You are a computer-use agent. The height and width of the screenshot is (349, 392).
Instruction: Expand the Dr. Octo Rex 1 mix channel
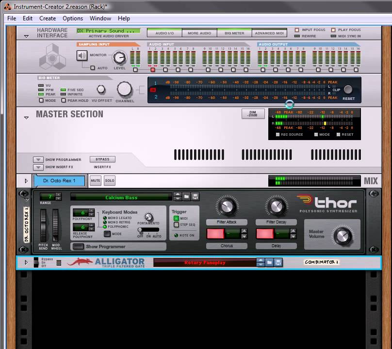click(x=26, y=181)
